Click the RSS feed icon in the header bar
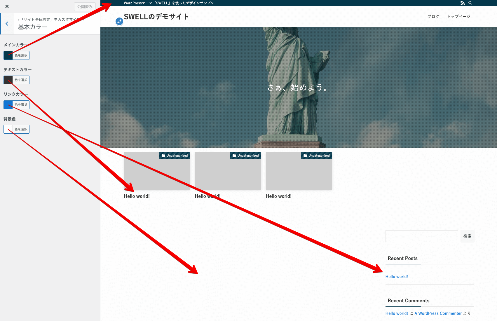Viewport: 497px width, 321px height. [463, 3]
